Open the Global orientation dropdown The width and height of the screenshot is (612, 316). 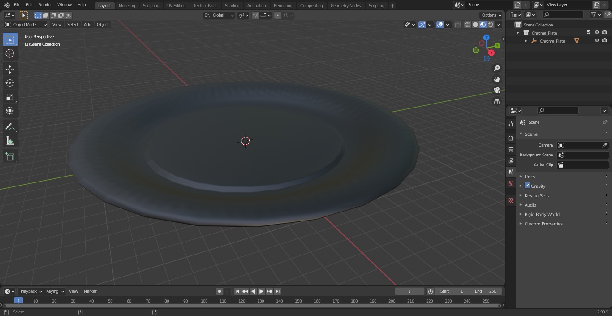point(219,15)
